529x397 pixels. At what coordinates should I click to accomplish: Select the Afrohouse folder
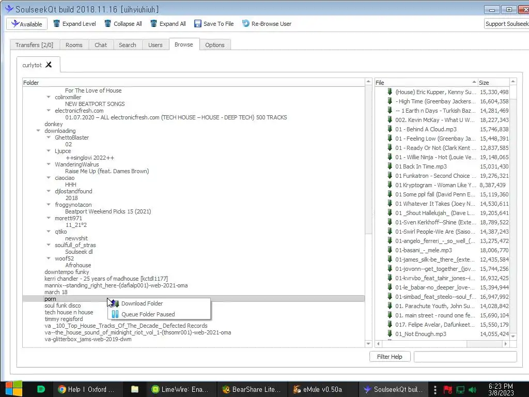coord(78,265)
